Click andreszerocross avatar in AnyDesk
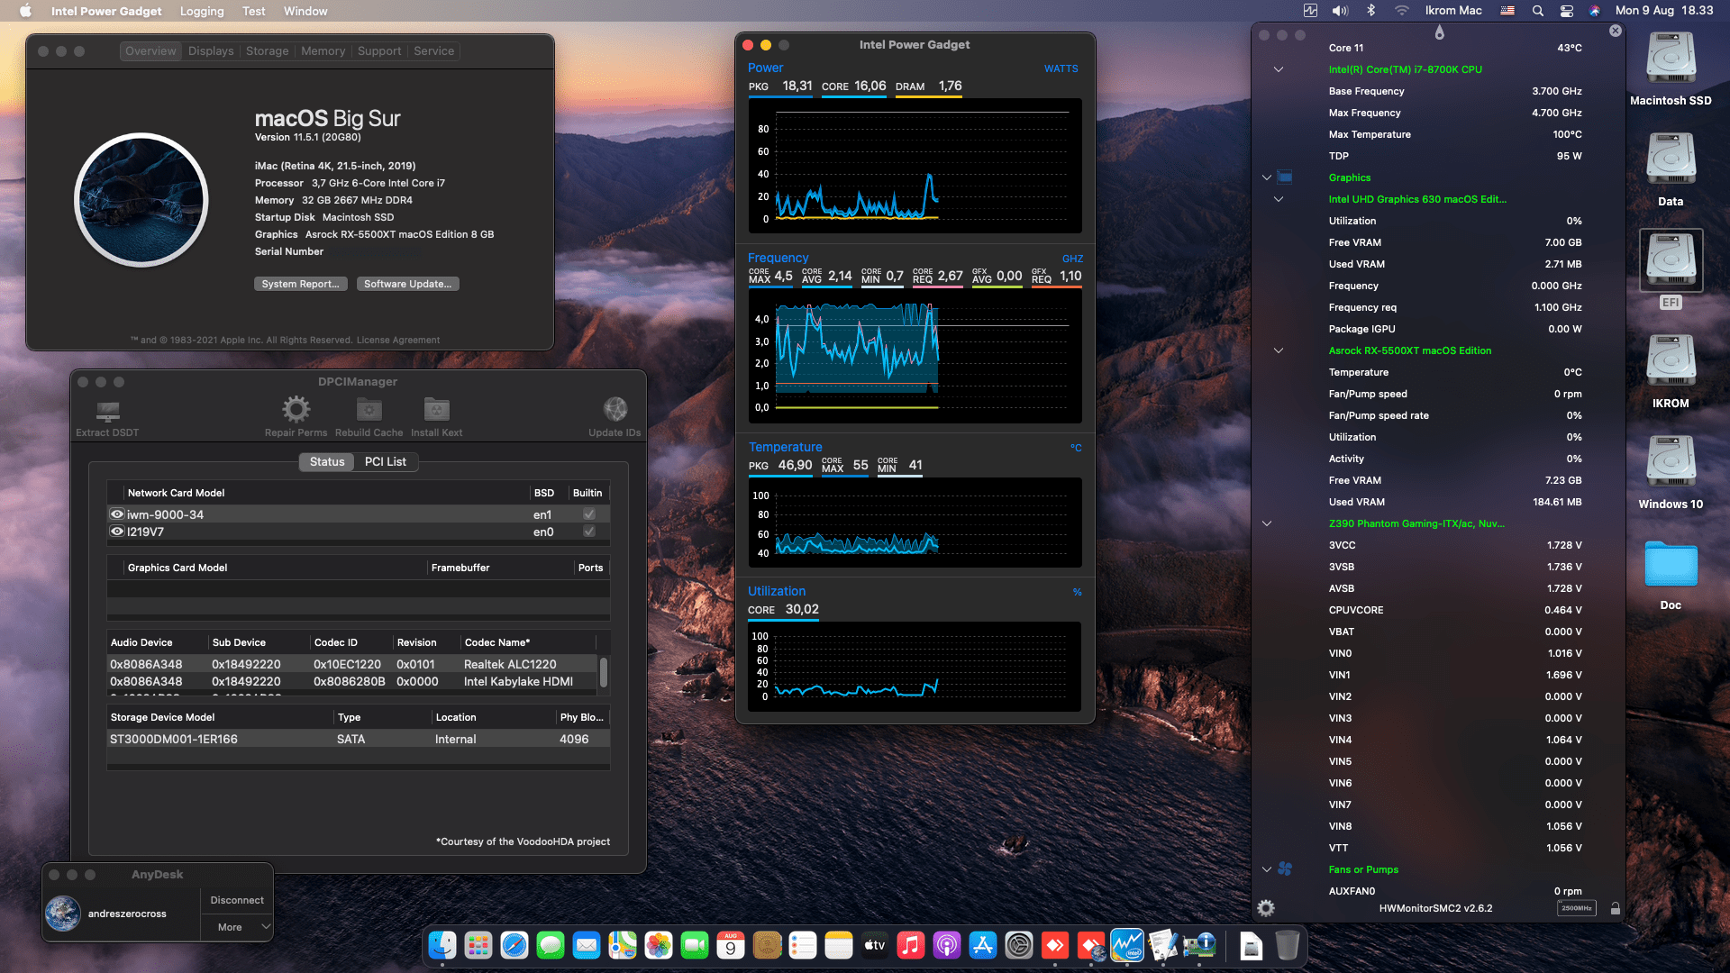Screen dimensions: 1730x973 coord(63,914)
